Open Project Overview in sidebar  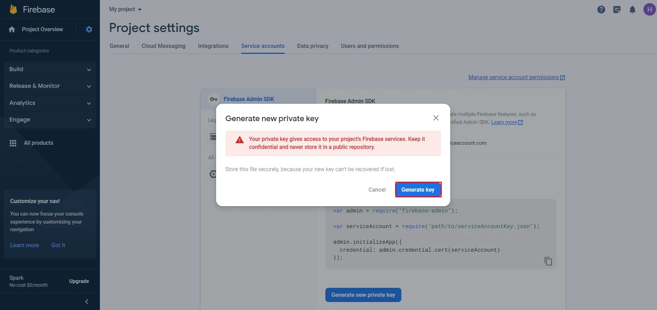(42, 30)
